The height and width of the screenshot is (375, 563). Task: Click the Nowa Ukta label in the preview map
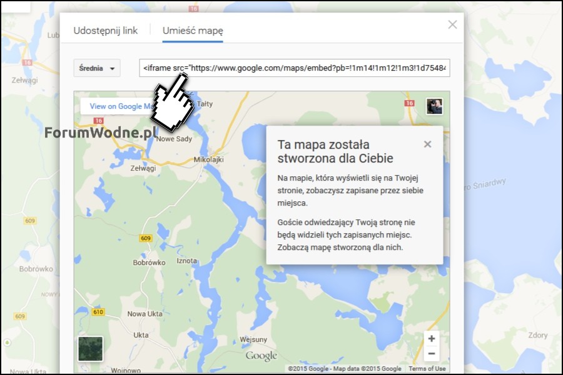145,314
